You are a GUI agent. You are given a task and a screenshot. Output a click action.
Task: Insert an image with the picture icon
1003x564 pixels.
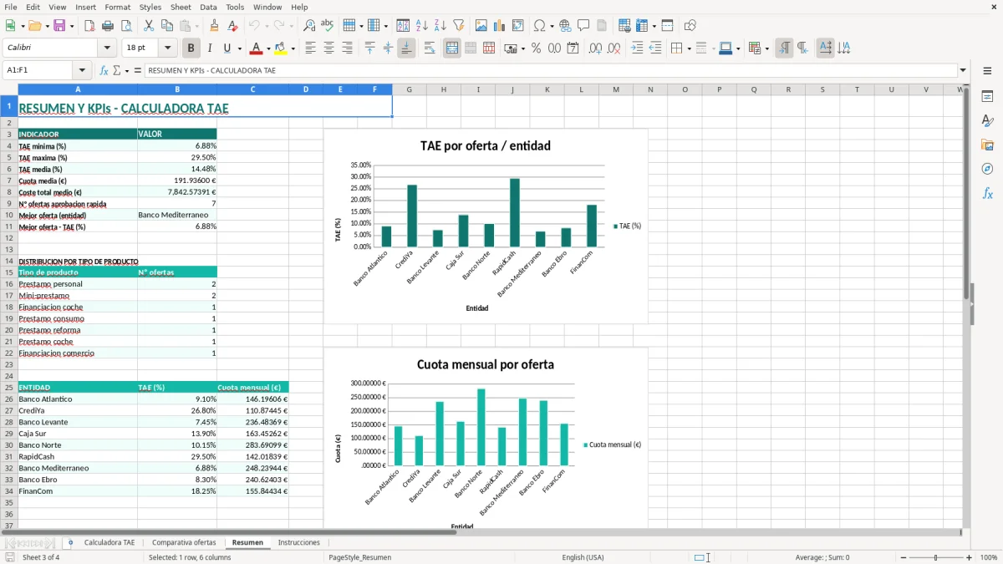click(x=481, y=26)
